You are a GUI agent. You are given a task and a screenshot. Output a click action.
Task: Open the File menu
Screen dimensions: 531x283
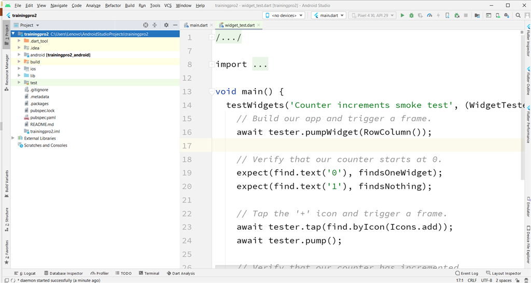[x=18, y=5]
